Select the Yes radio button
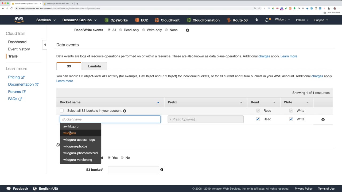This screenshot has height=192, width=342. pyautogui.click(x=109, y=158)
